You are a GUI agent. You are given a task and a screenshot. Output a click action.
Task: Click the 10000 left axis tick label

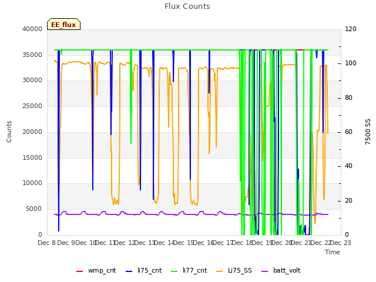(32, 183)
